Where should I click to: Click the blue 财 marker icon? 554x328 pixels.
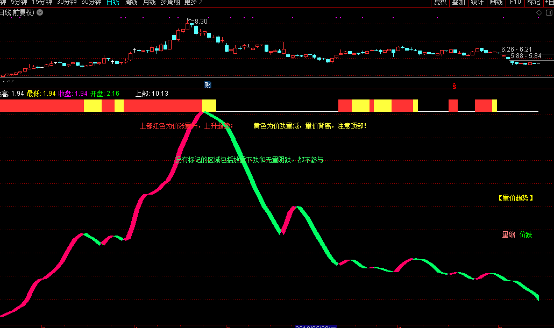click(208, 85)
